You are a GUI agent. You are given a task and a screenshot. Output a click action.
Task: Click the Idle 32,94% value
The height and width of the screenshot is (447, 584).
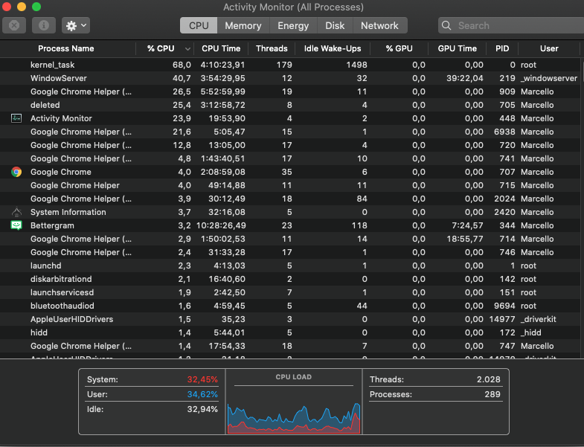pyautogui.click(x=202, y=409)
